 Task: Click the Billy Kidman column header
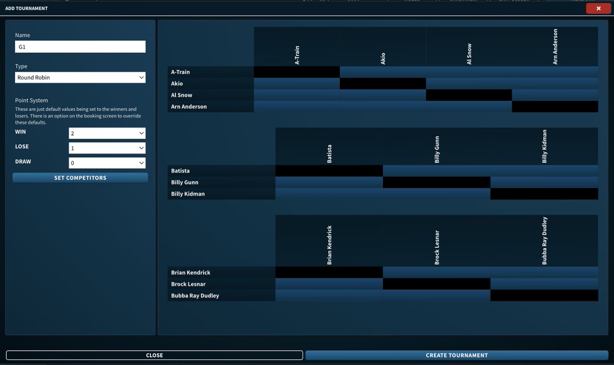(x=544, y=146)
